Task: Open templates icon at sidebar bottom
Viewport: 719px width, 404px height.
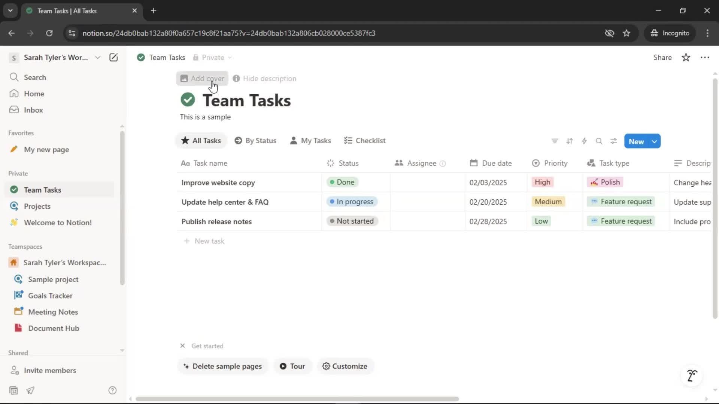Action: point(13,390)
